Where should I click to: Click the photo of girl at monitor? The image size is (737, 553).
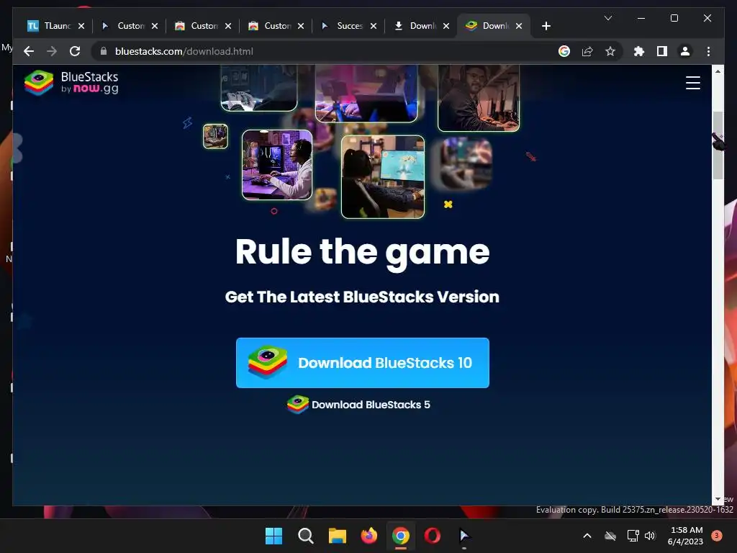(383, 177)
